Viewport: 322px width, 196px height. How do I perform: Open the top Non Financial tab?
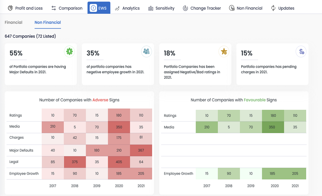click(x=246, y=8)
